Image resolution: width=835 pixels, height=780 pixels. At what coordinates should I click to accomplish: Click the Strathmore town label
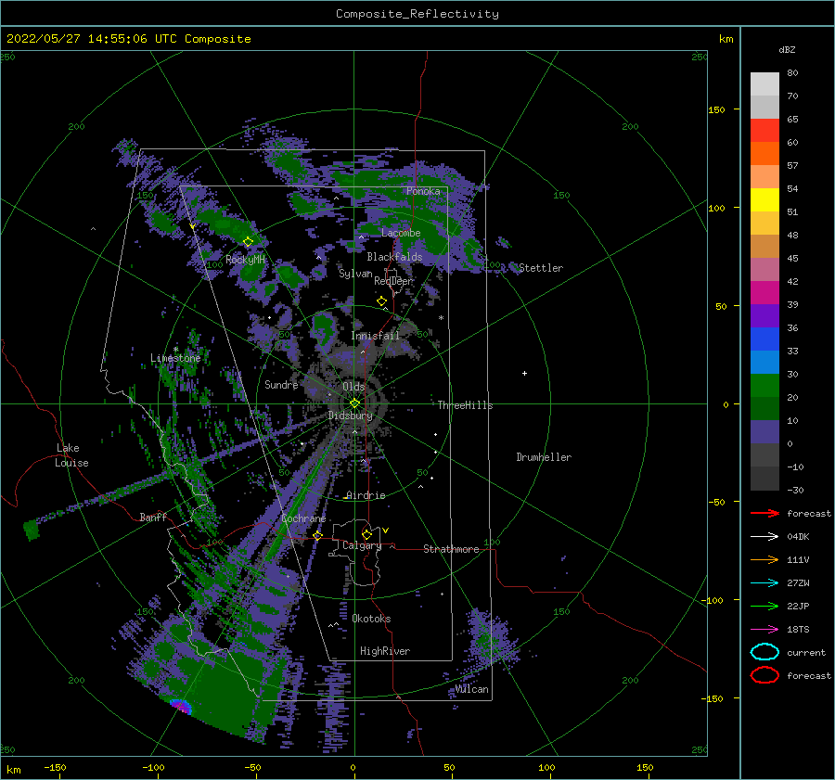(451, 549)
